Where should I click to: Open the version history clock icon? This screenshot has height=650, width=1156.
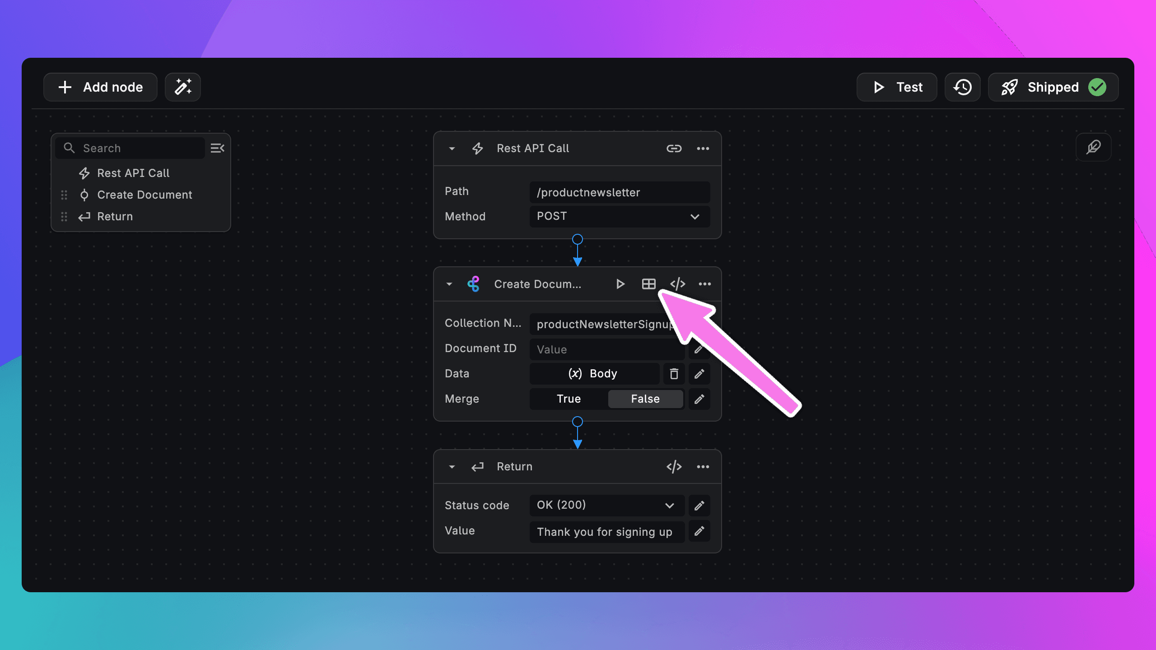click(x=962, y=87)
